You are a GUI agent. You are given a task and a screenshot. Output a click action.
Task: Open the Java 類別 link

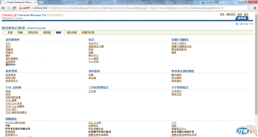tap(94, 59)
